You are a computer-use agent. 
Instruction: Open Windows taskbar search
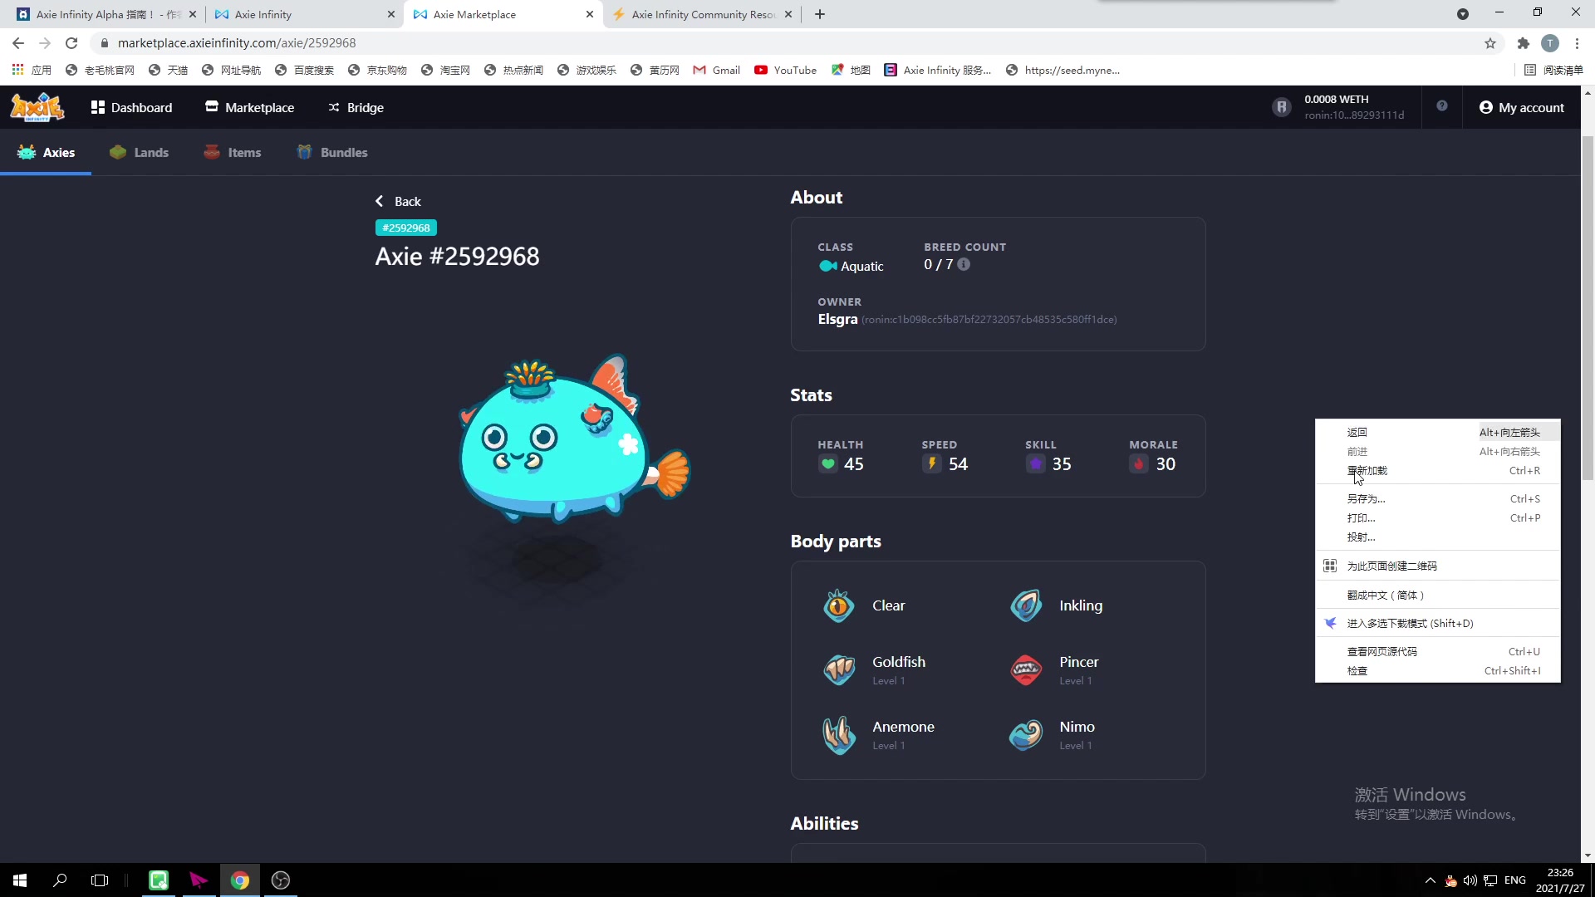(x=60, y=880)
